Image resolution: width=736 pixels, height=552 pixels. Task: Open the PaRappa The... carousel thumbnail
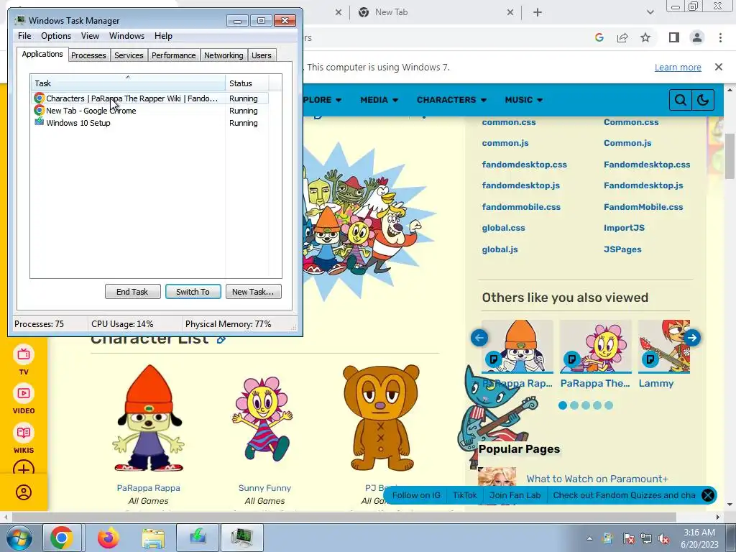click(596, 347)
